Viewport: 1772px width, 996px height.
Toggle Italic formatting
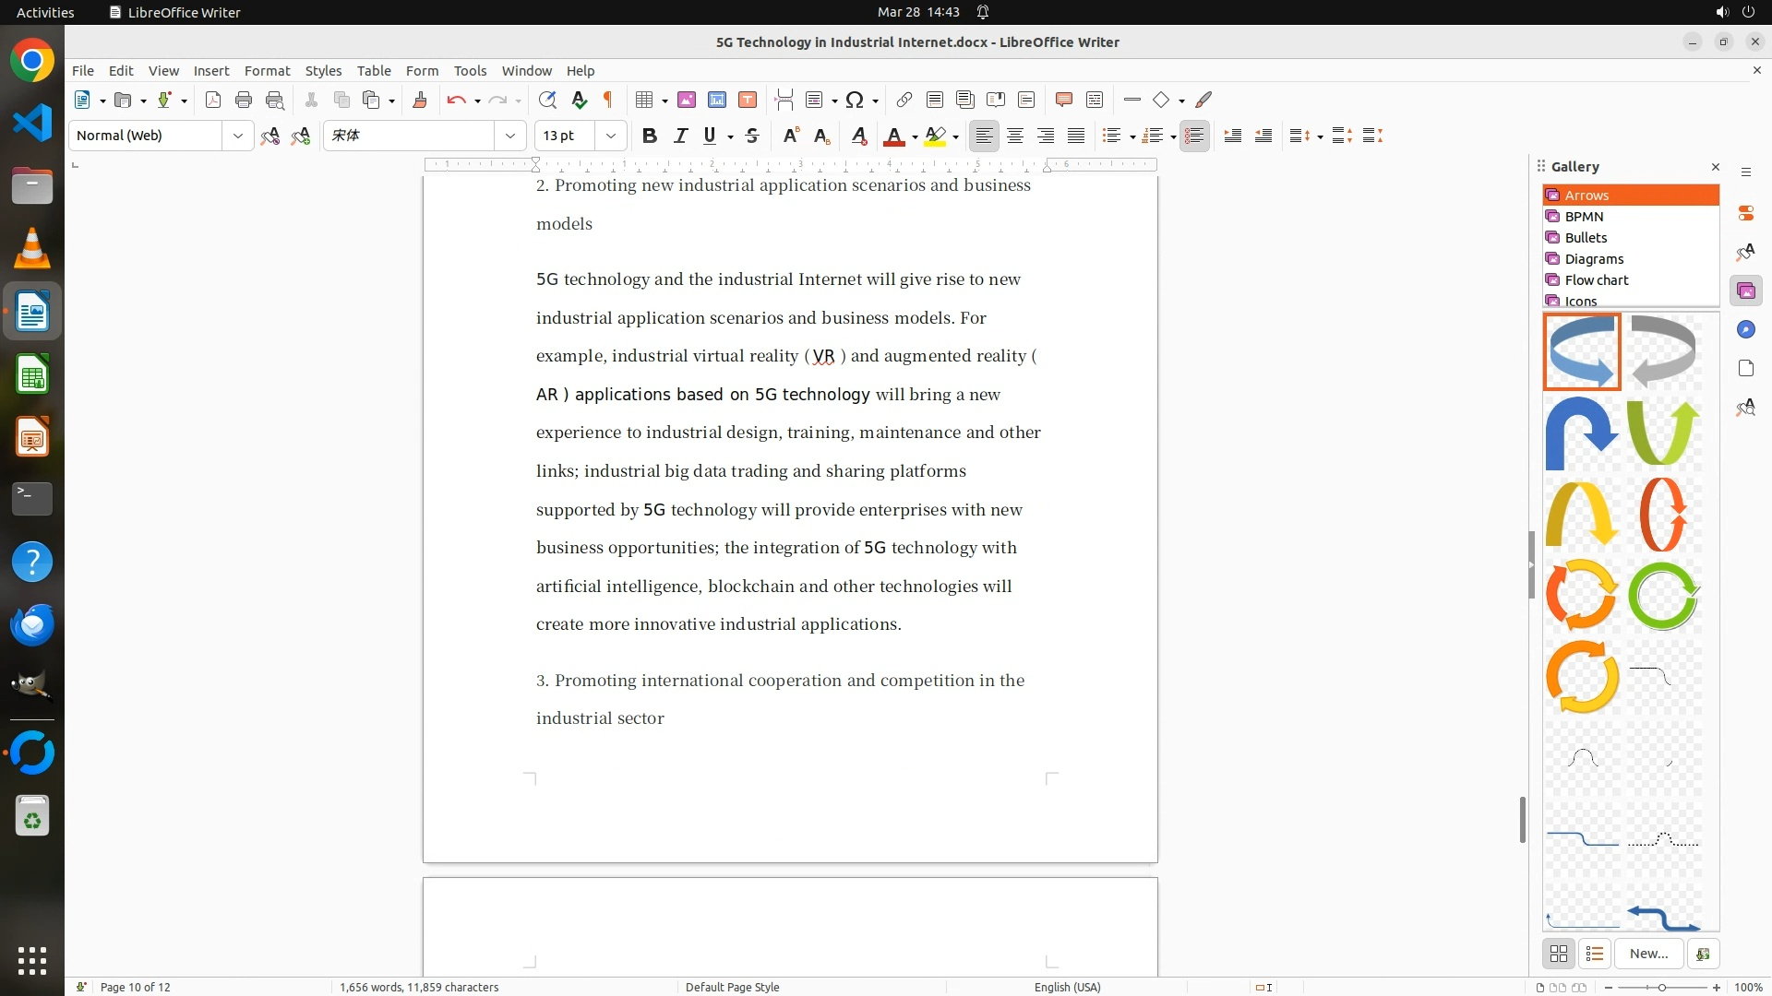pos(680,136)
